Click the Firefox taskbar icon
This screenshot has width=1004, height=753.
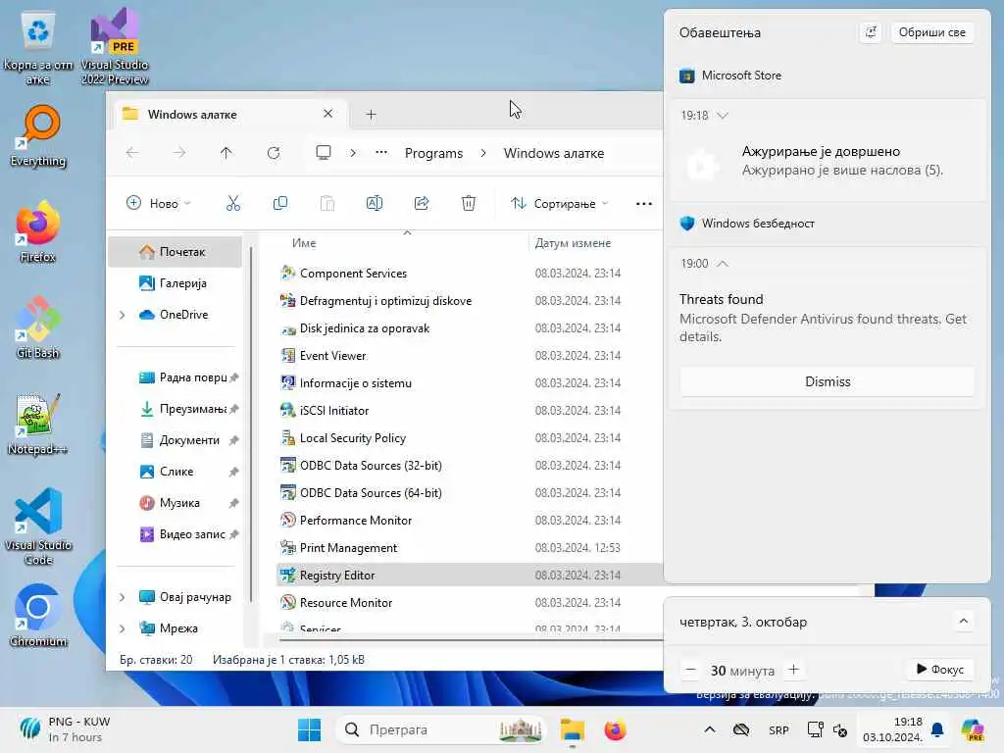(x=615, y=729)
